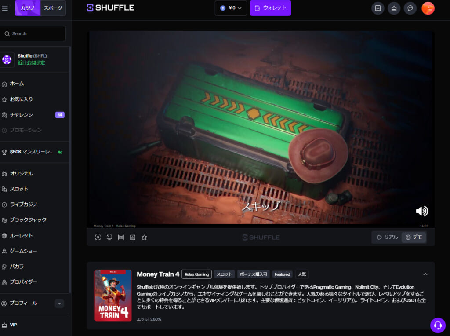Open the ウォレット wallet button
This screenshot has width=450, height=336.
point(270,8)
